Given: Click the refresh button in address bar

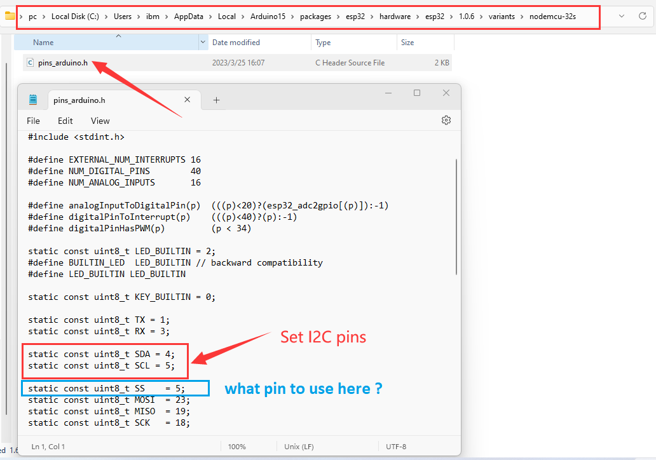Looking at the screenshot, I should click(x=642, y=16).
